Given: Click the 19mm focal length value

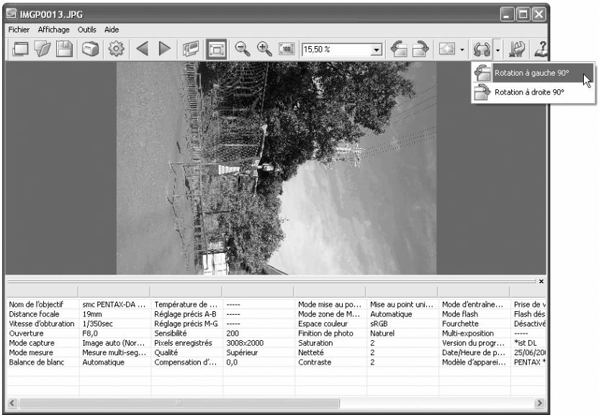Looking at the screenshot, I should tap(92, 314).
